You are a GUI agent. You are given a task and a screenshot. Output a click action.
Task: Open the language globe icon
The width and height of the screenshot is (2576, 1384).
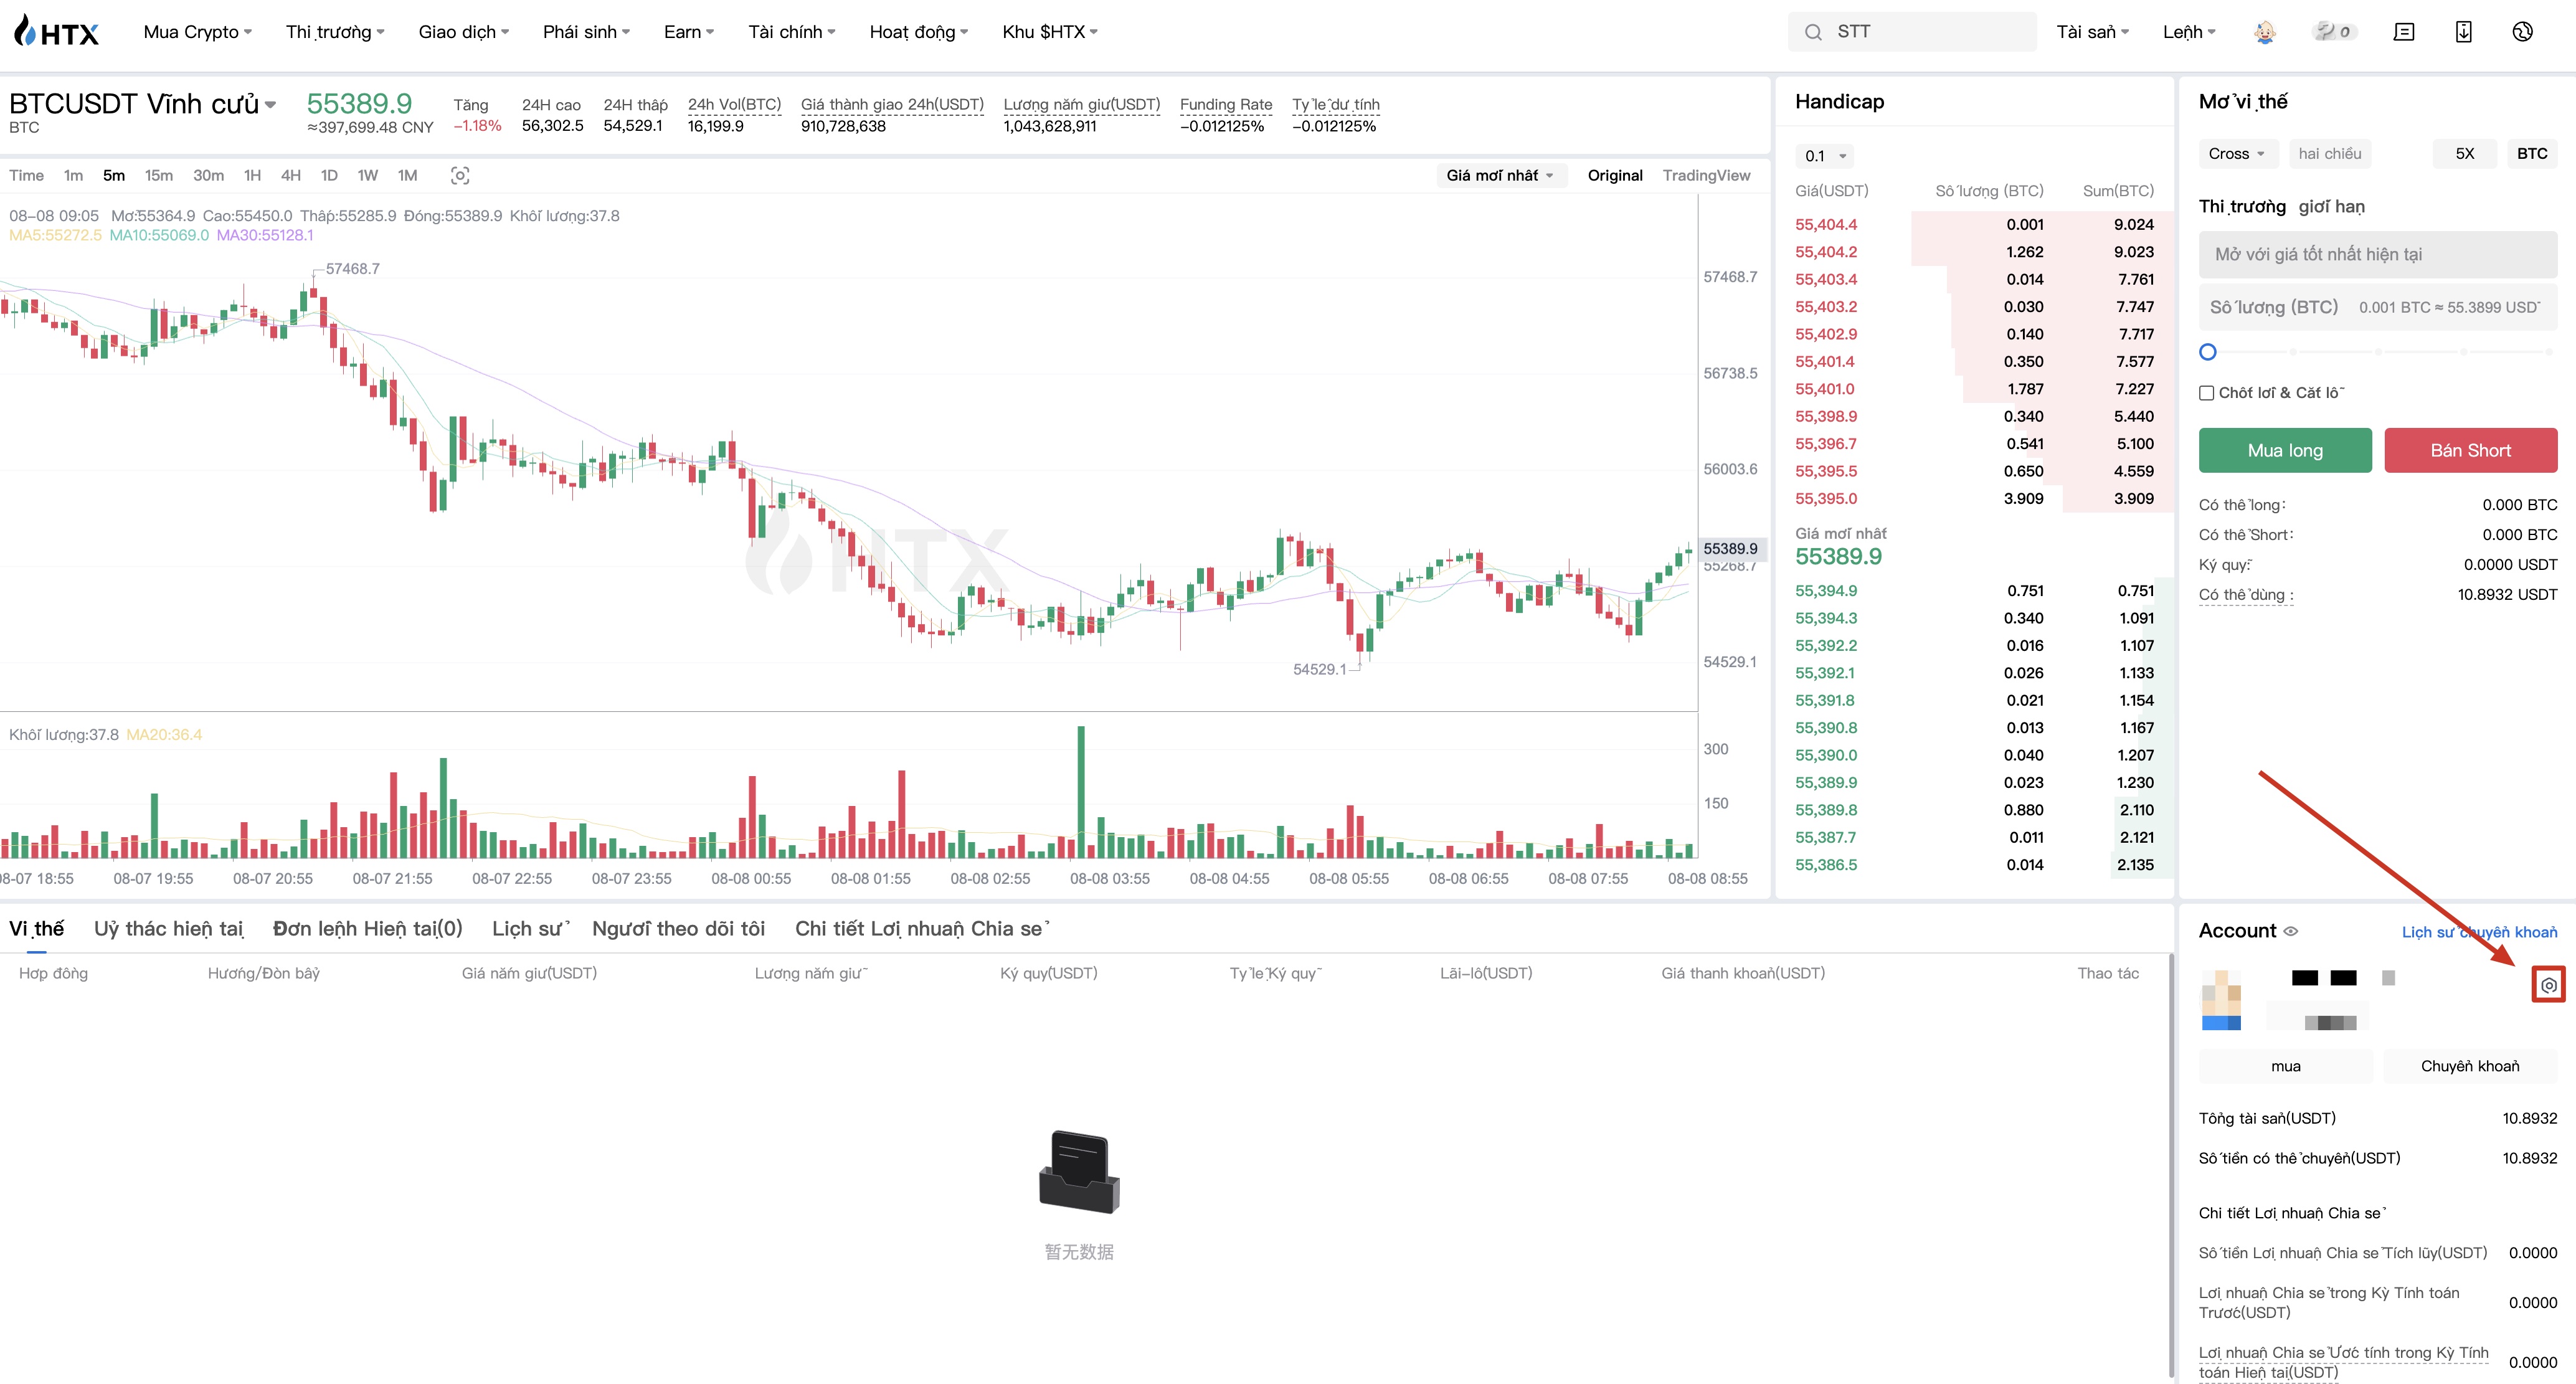[x=2522, y=32]
